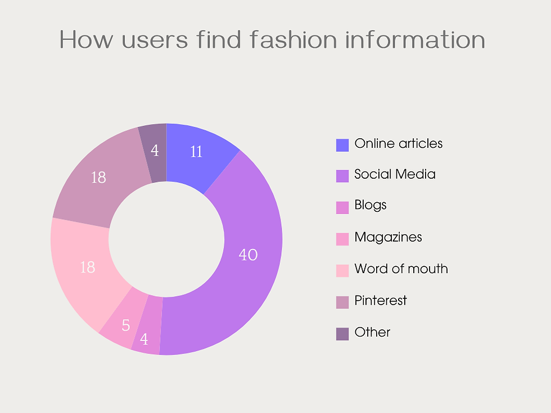
Task: Click the Blogs legend color square
Action: (x=342, y=208)
